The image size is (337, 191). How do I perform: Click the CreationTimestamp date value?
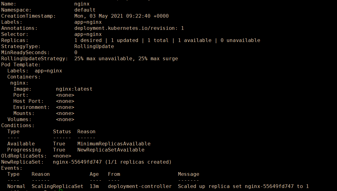(121, 16)
